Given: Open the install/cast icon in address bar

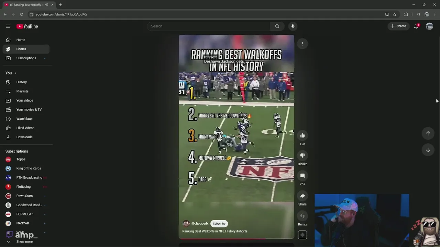Looking at the screenshot, I should 387,14.
